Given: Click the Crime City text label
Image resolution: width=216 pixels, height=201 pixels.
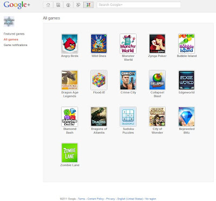Looking at the screenshot, I should 128,93.
